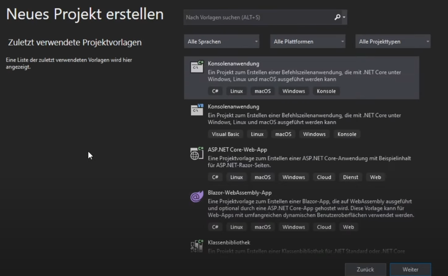Open the Alle Plattformen dropdown
This screenshot has height=276, width=448.
(x=307, y=41)
